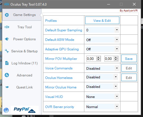This screenshot has height=117, width=143.
Task: Decrease the second Mirror FOV value
Action: (x=116, y=60)
